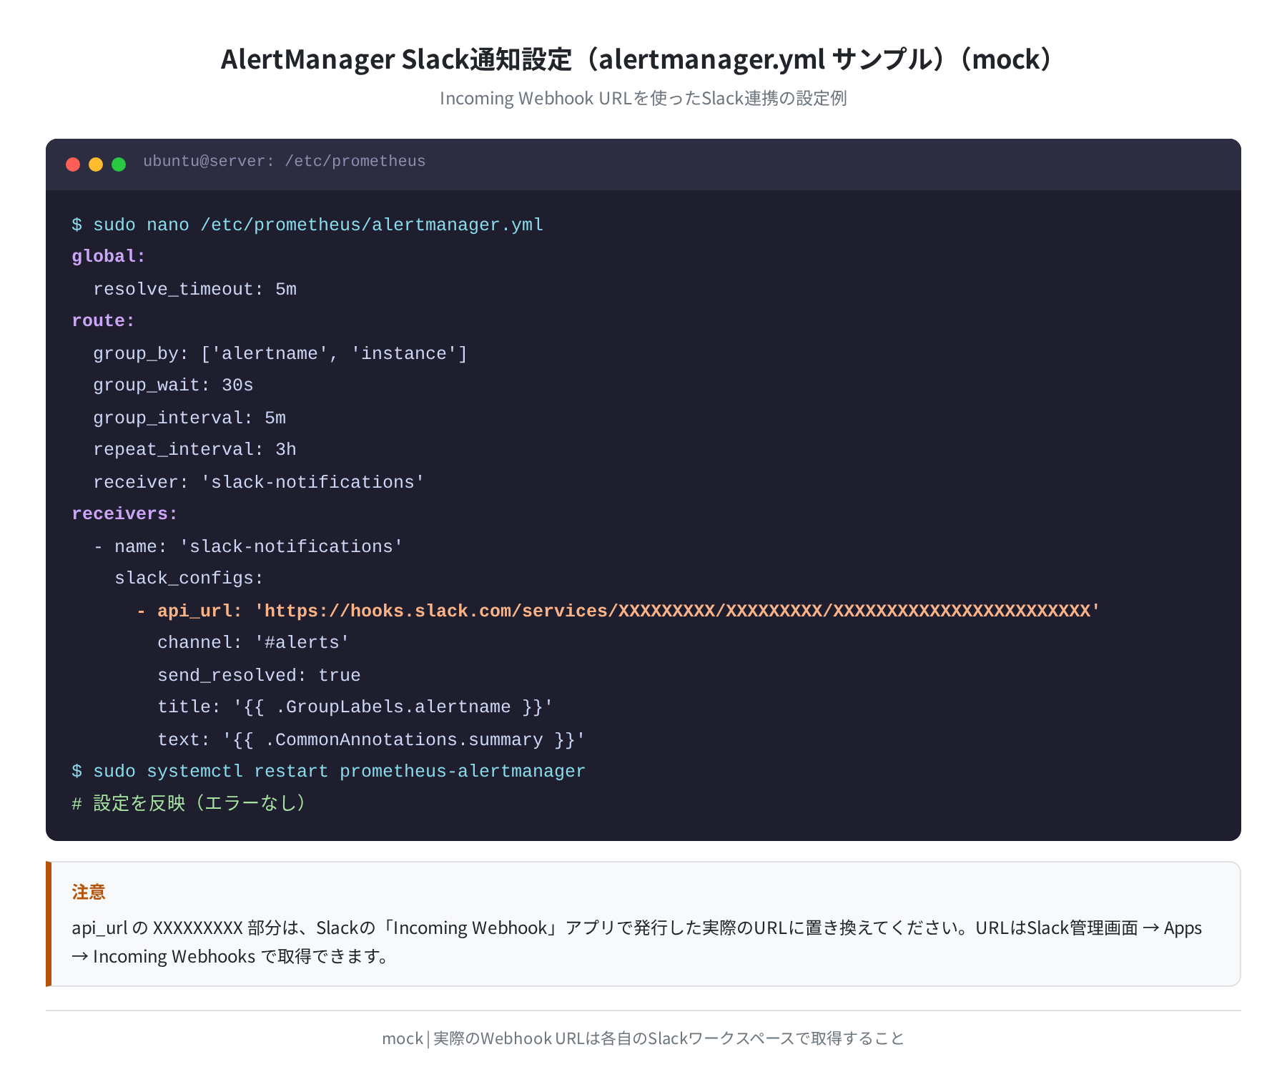Click the 'sudo systemctl restart prometheus-alertmanager' command

[x=328, y=772]
